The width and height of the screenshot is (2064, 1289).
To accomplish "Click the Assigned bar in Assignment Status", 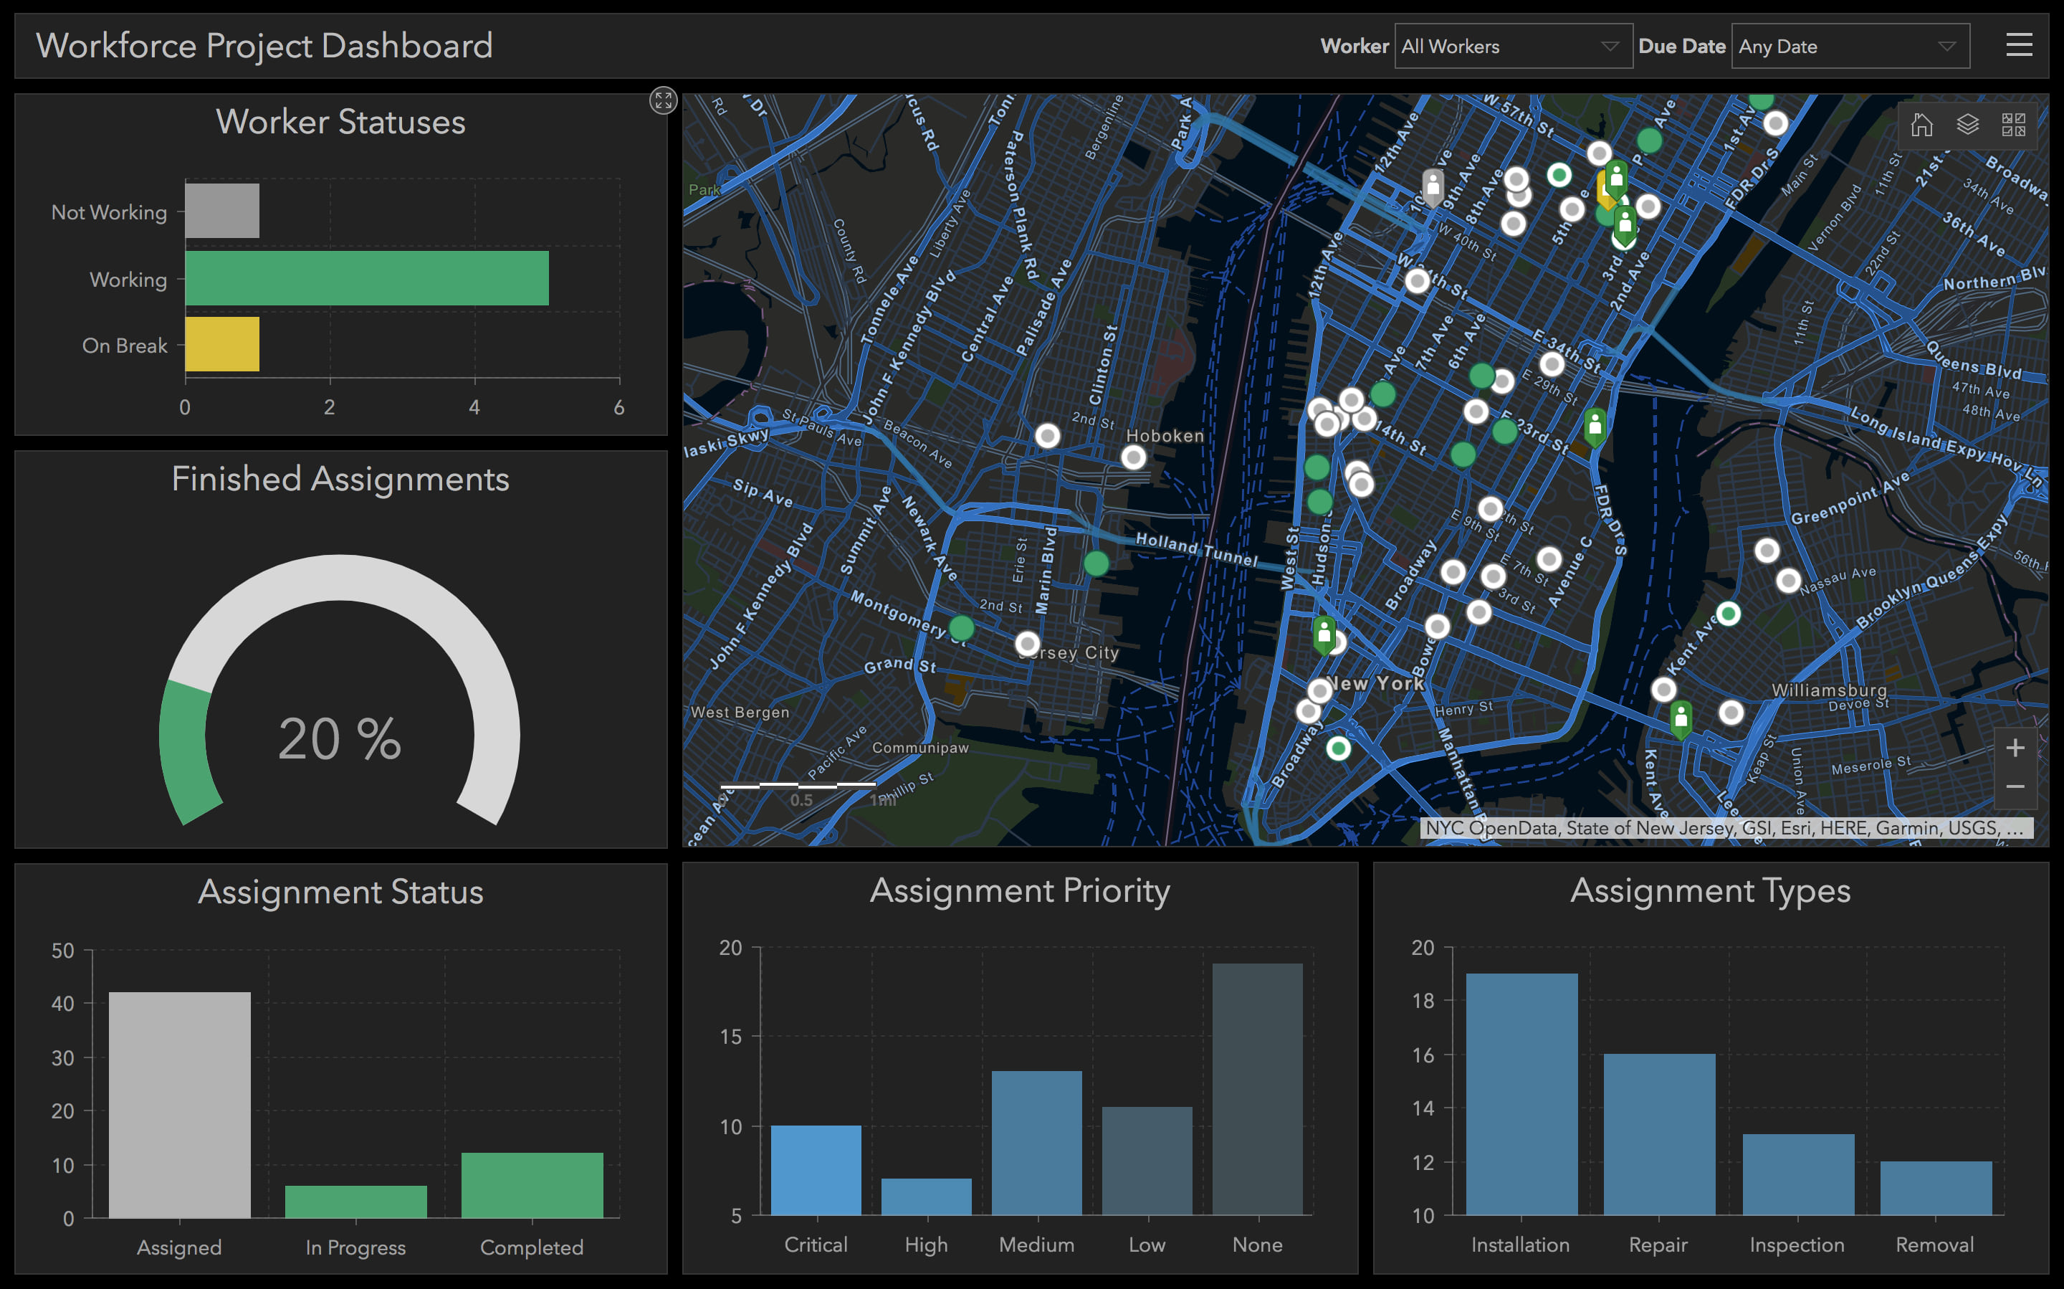I will [x=180, y=1104].
